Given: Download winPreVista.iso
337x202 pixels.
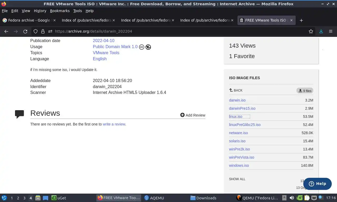Looking at the screenshot, I should pos(242,157).
